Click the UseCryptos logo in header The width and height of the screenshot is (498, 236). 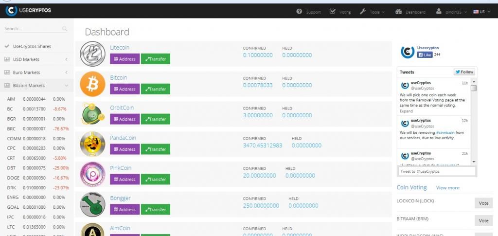pyautogui.click(x=28, y=11)
